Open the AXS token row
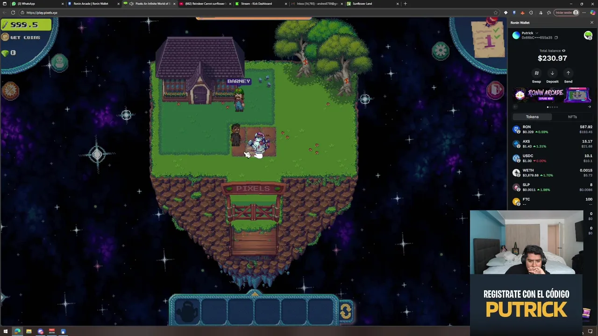Viewport: 598px width, 336px height. (553, 144)
